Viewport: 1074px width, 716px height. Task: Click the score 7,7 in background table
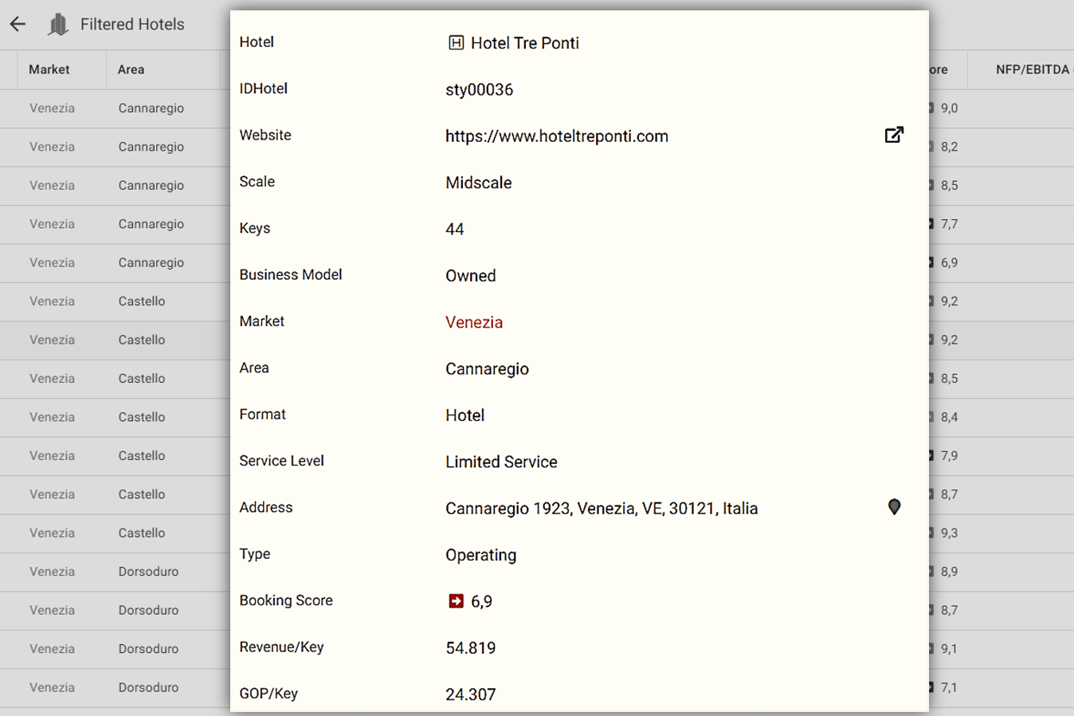(x=949, y=224)
